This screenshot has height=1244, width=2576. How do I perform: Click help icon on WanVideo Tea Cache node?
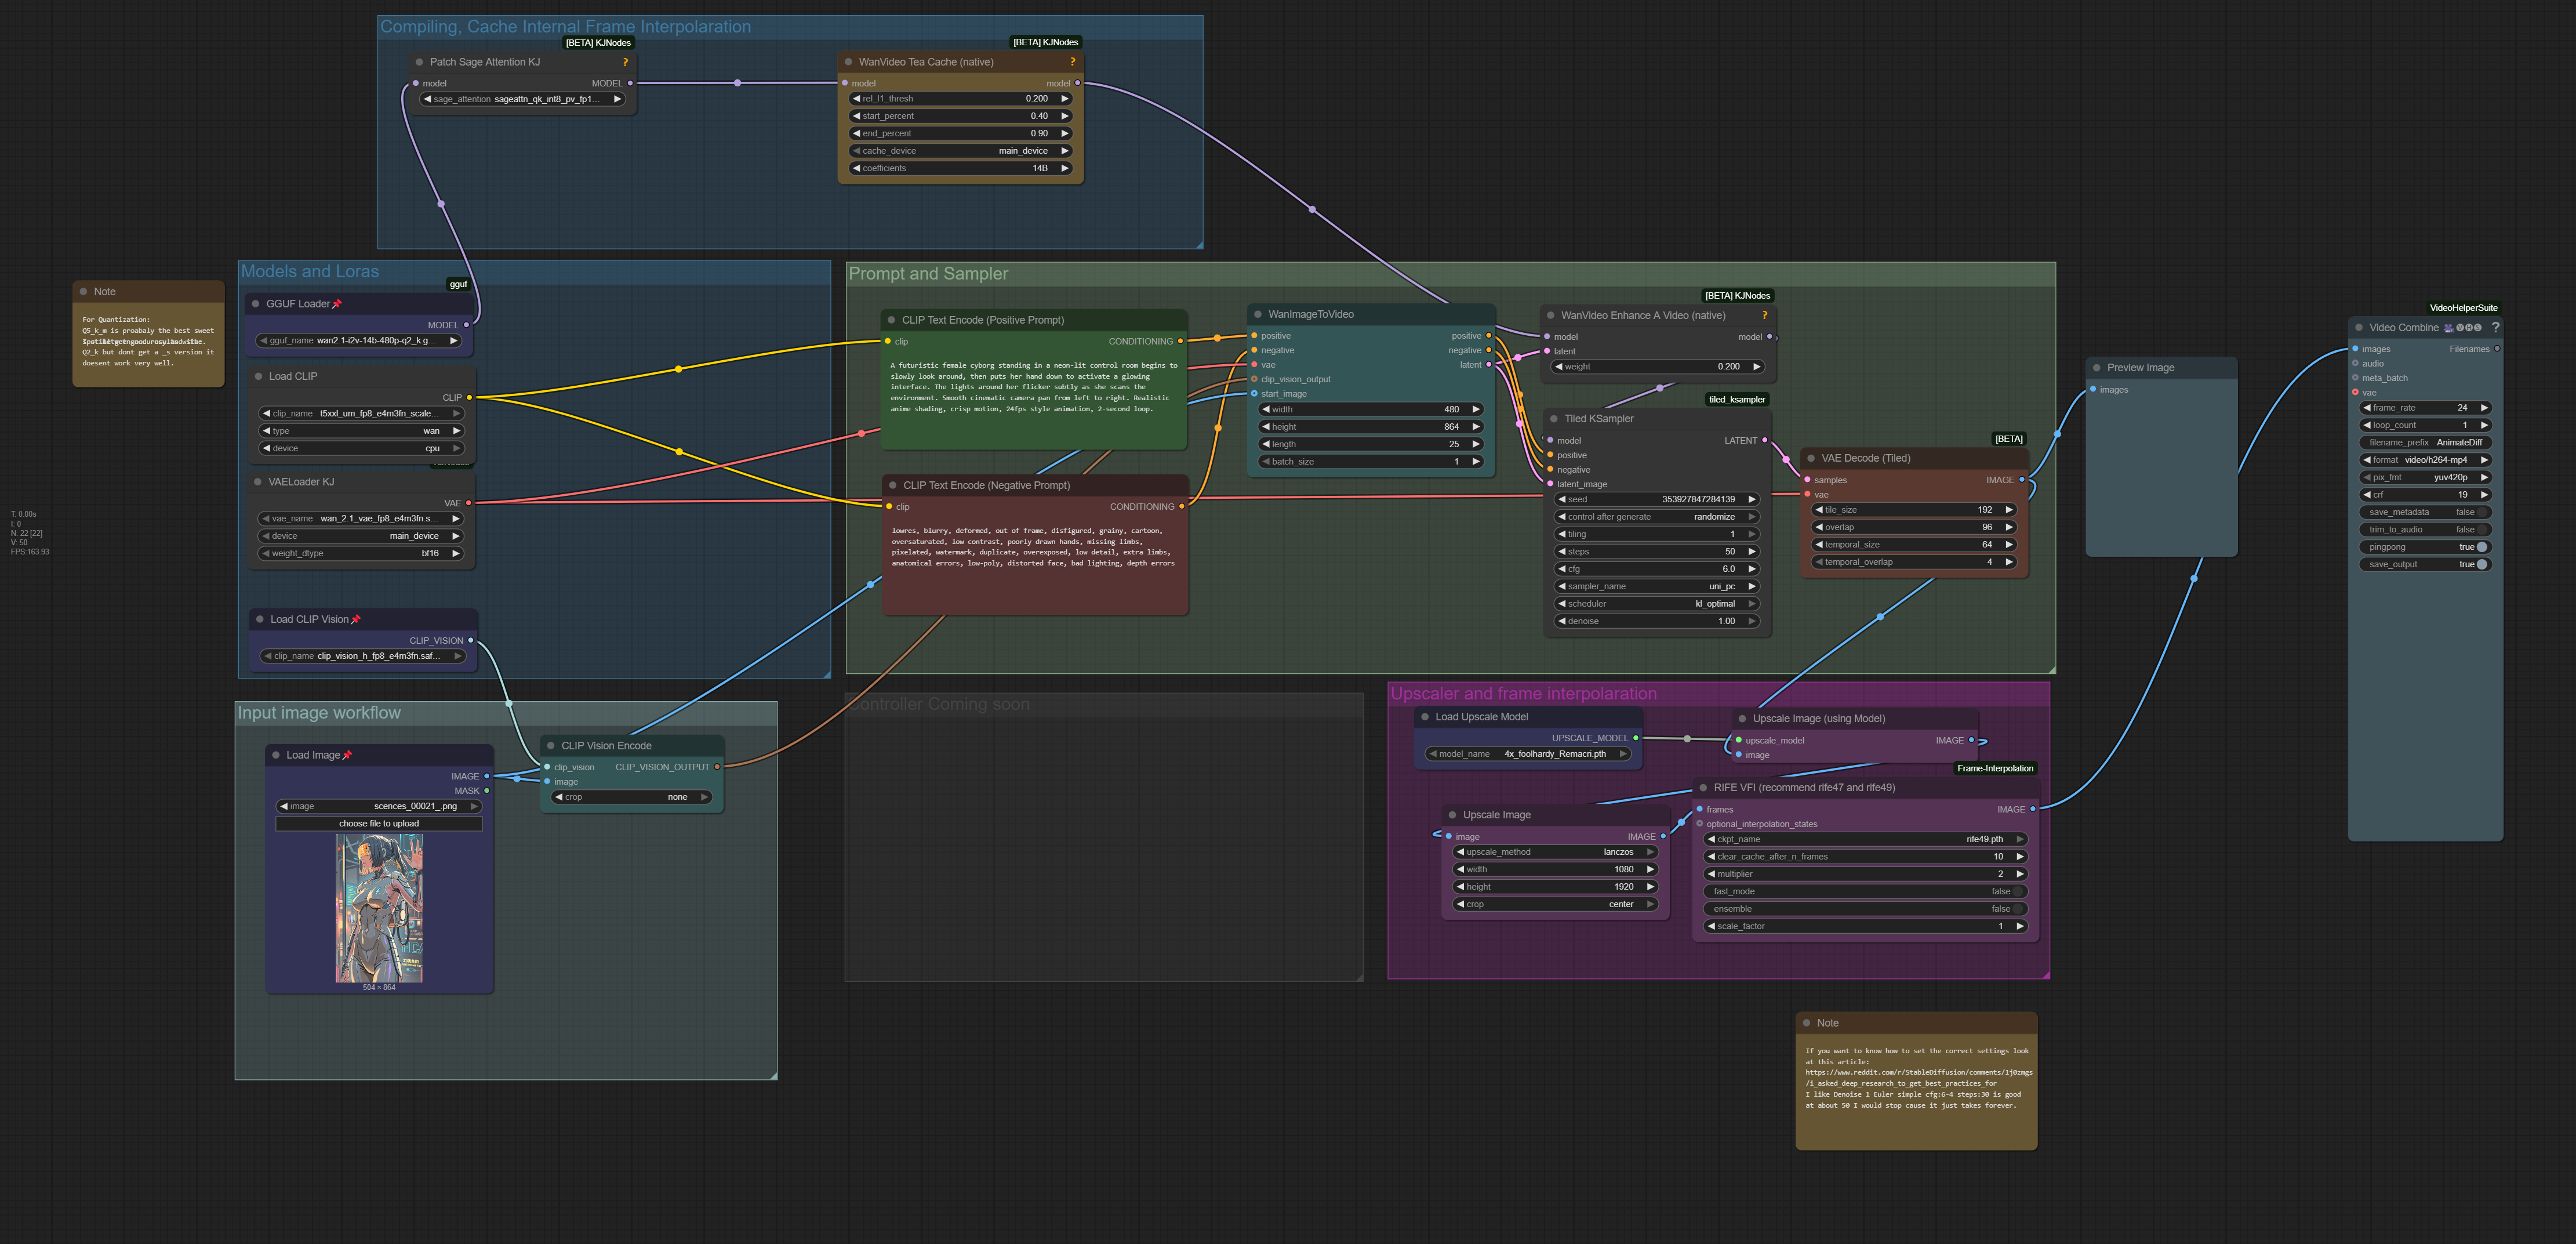click(x=1072, y=62)
